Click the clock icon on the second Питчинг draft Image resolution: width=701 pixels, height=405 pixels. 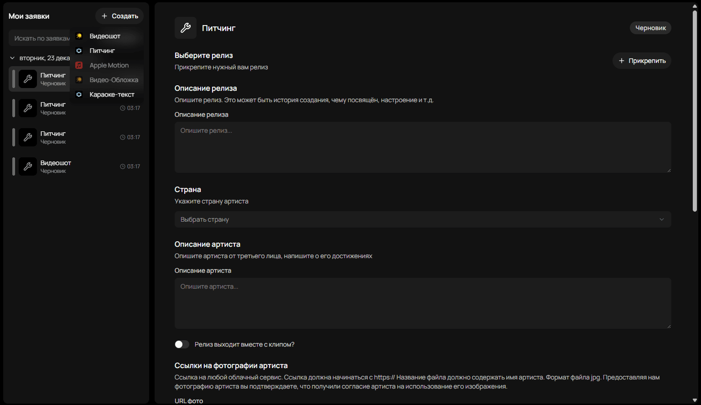click(122, 108)
